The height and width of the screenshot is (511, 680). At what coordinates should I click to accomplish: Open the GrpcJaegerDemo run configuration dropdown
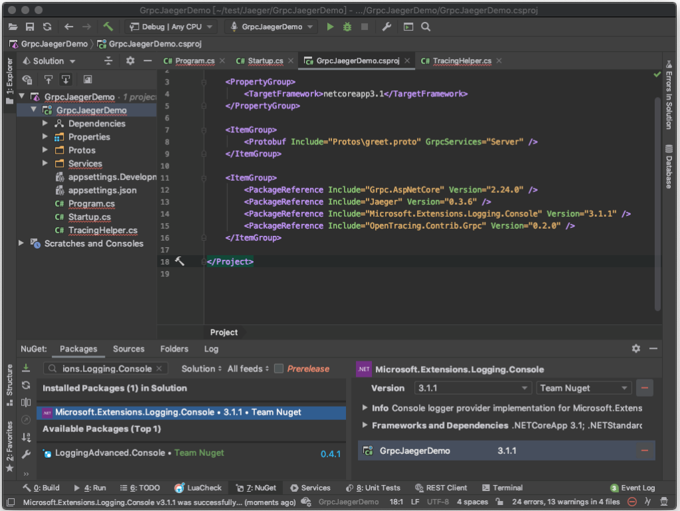272,27
